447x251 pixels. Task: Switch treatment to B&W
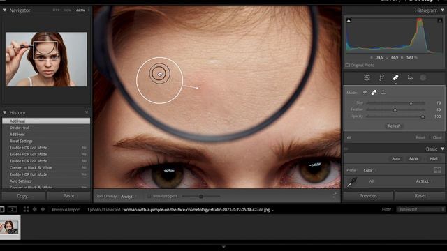click(x=413, y=159)
